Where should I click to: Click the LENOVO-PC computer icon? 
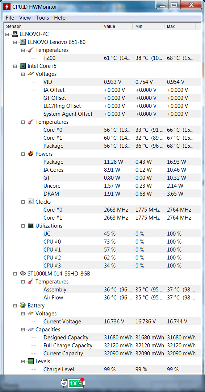point(15,34)
